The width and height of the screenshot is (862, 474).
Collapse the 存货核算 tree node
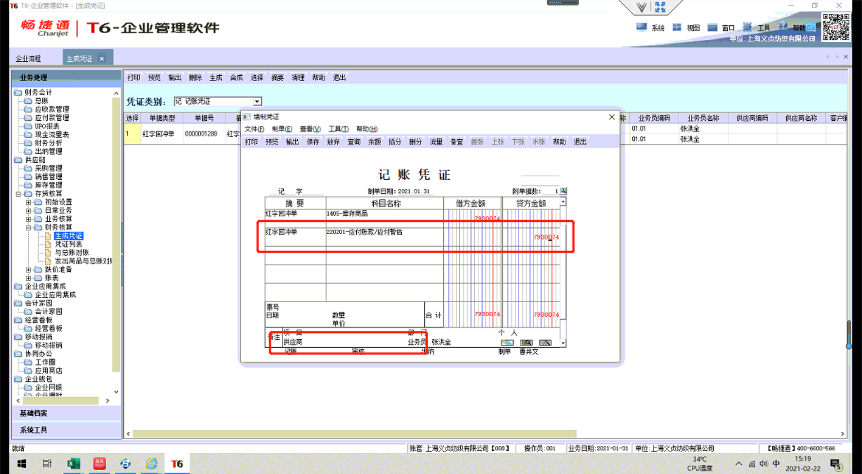(19, 194)
